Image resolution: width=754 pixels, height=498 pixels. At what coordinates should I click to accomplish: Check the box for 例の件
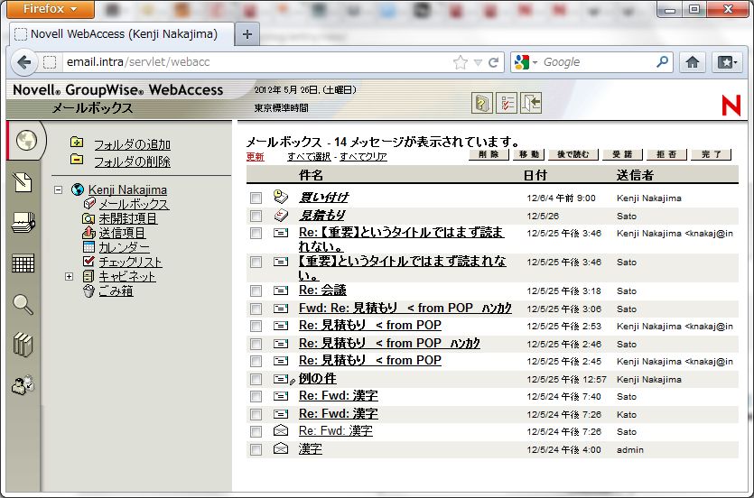pos(256,380)
